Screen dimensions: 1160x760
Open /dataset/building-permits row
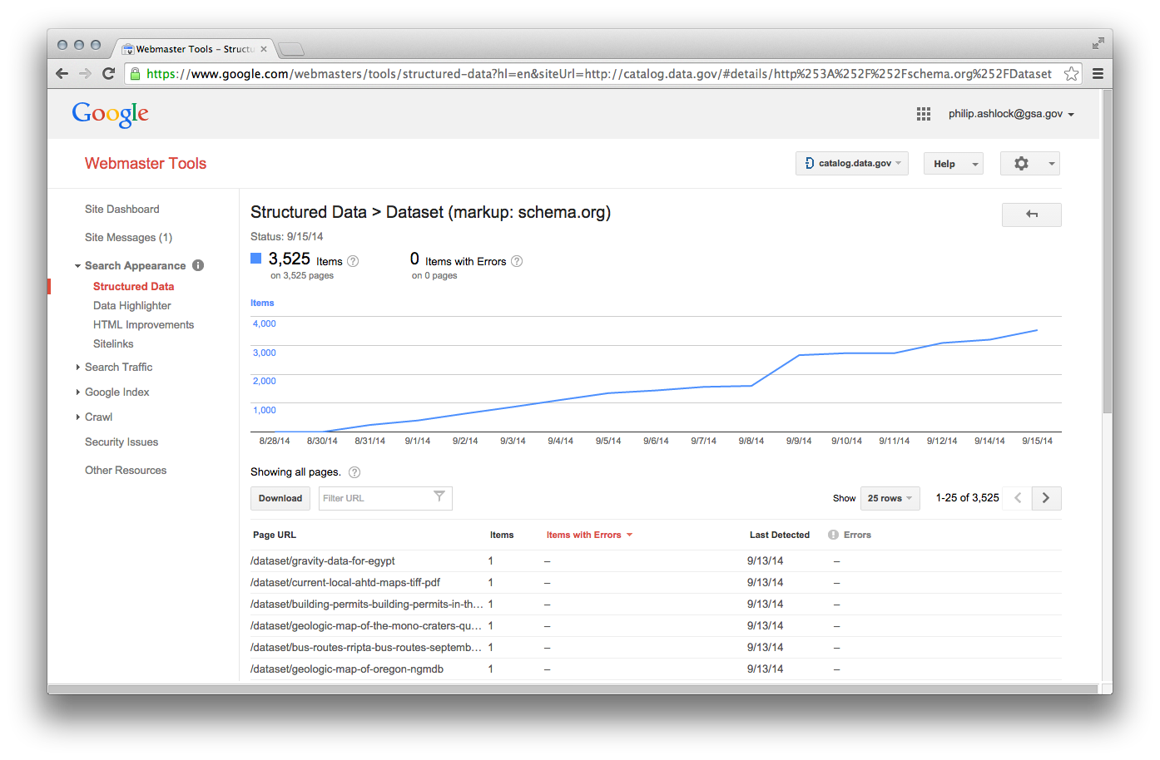click(x=366, y=604)
